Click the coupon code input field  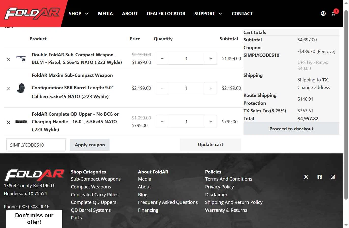coord(36,145)
